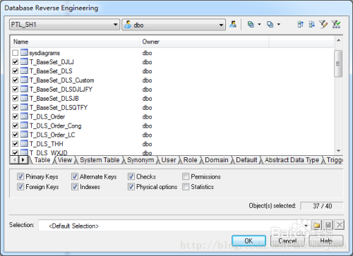
Task: Enable the Statistics checkbox
Action: [186, 187]
